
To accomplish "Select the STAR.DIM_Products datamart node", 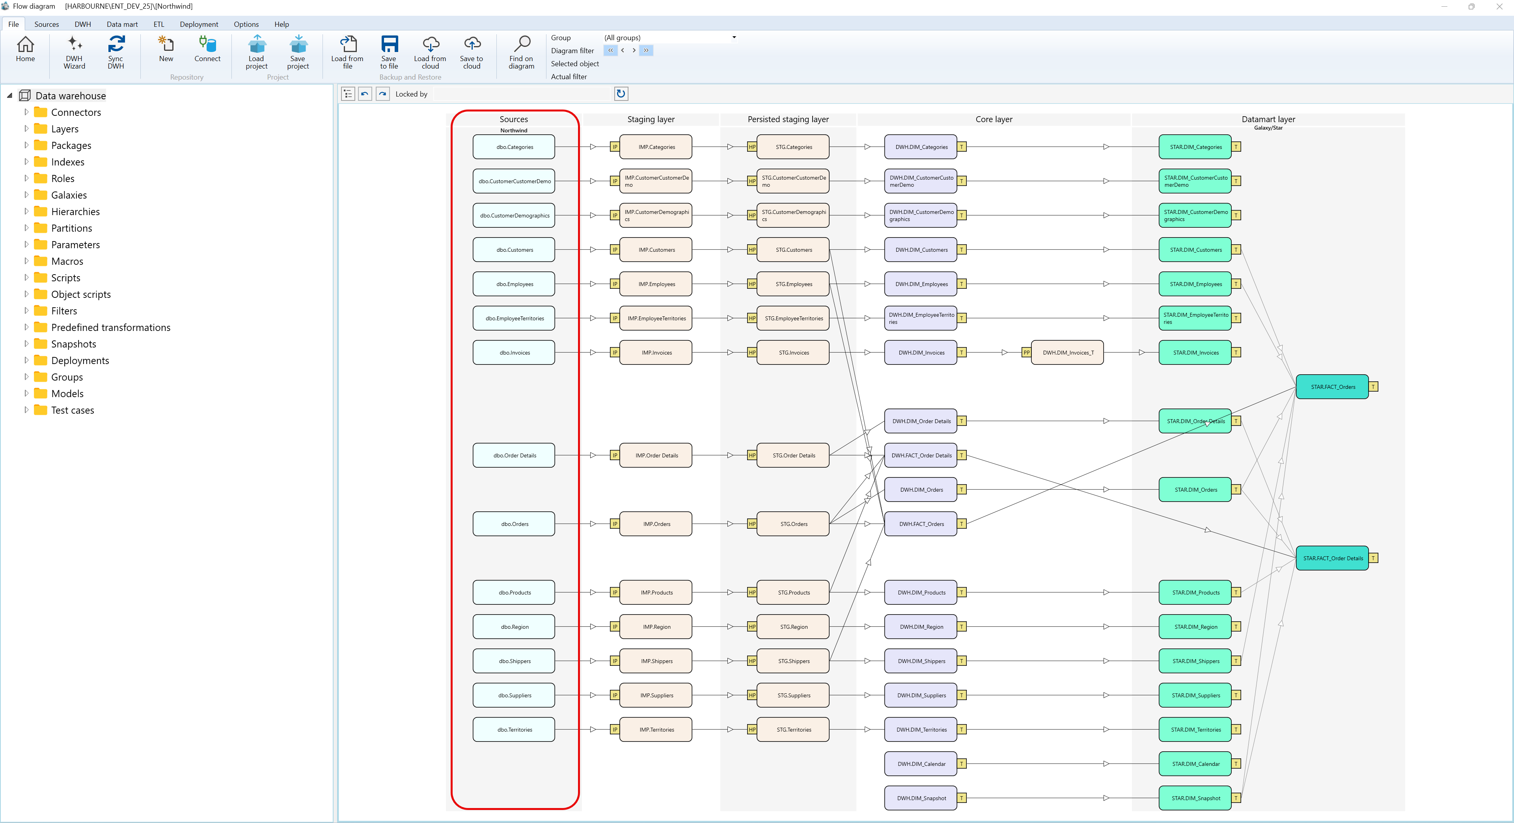I will coord(1195,592).
